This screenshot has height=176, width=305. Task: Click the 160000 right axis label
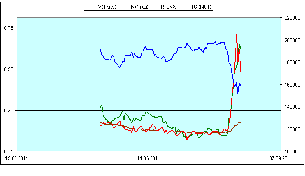click(x=292, y=85)
